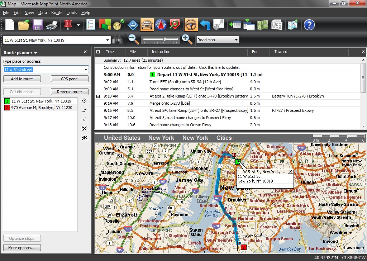367x261 pixels.
Task: Click the binoculars Find icon
Action: tap(117, 40)
